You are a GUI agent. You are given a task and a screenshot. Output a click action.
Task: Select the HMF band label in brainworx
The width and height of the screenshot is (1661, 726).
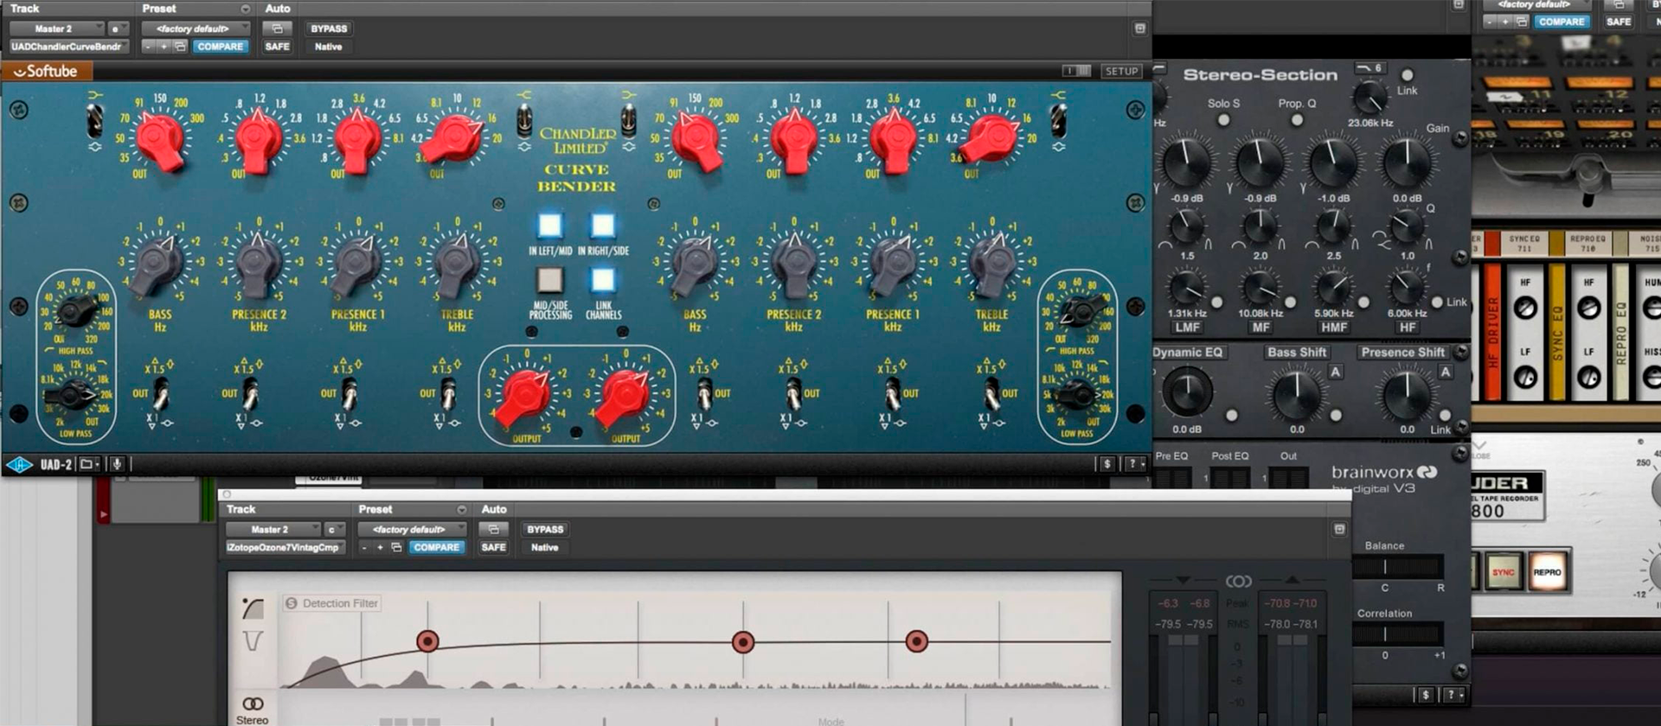pos(1334,328)
